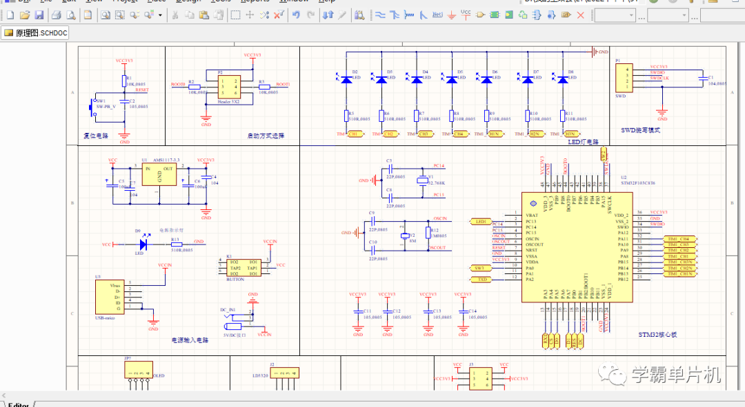Screen dimensions: 745x407
Task: Save the document with floppy icon
Action: point(39,15)
